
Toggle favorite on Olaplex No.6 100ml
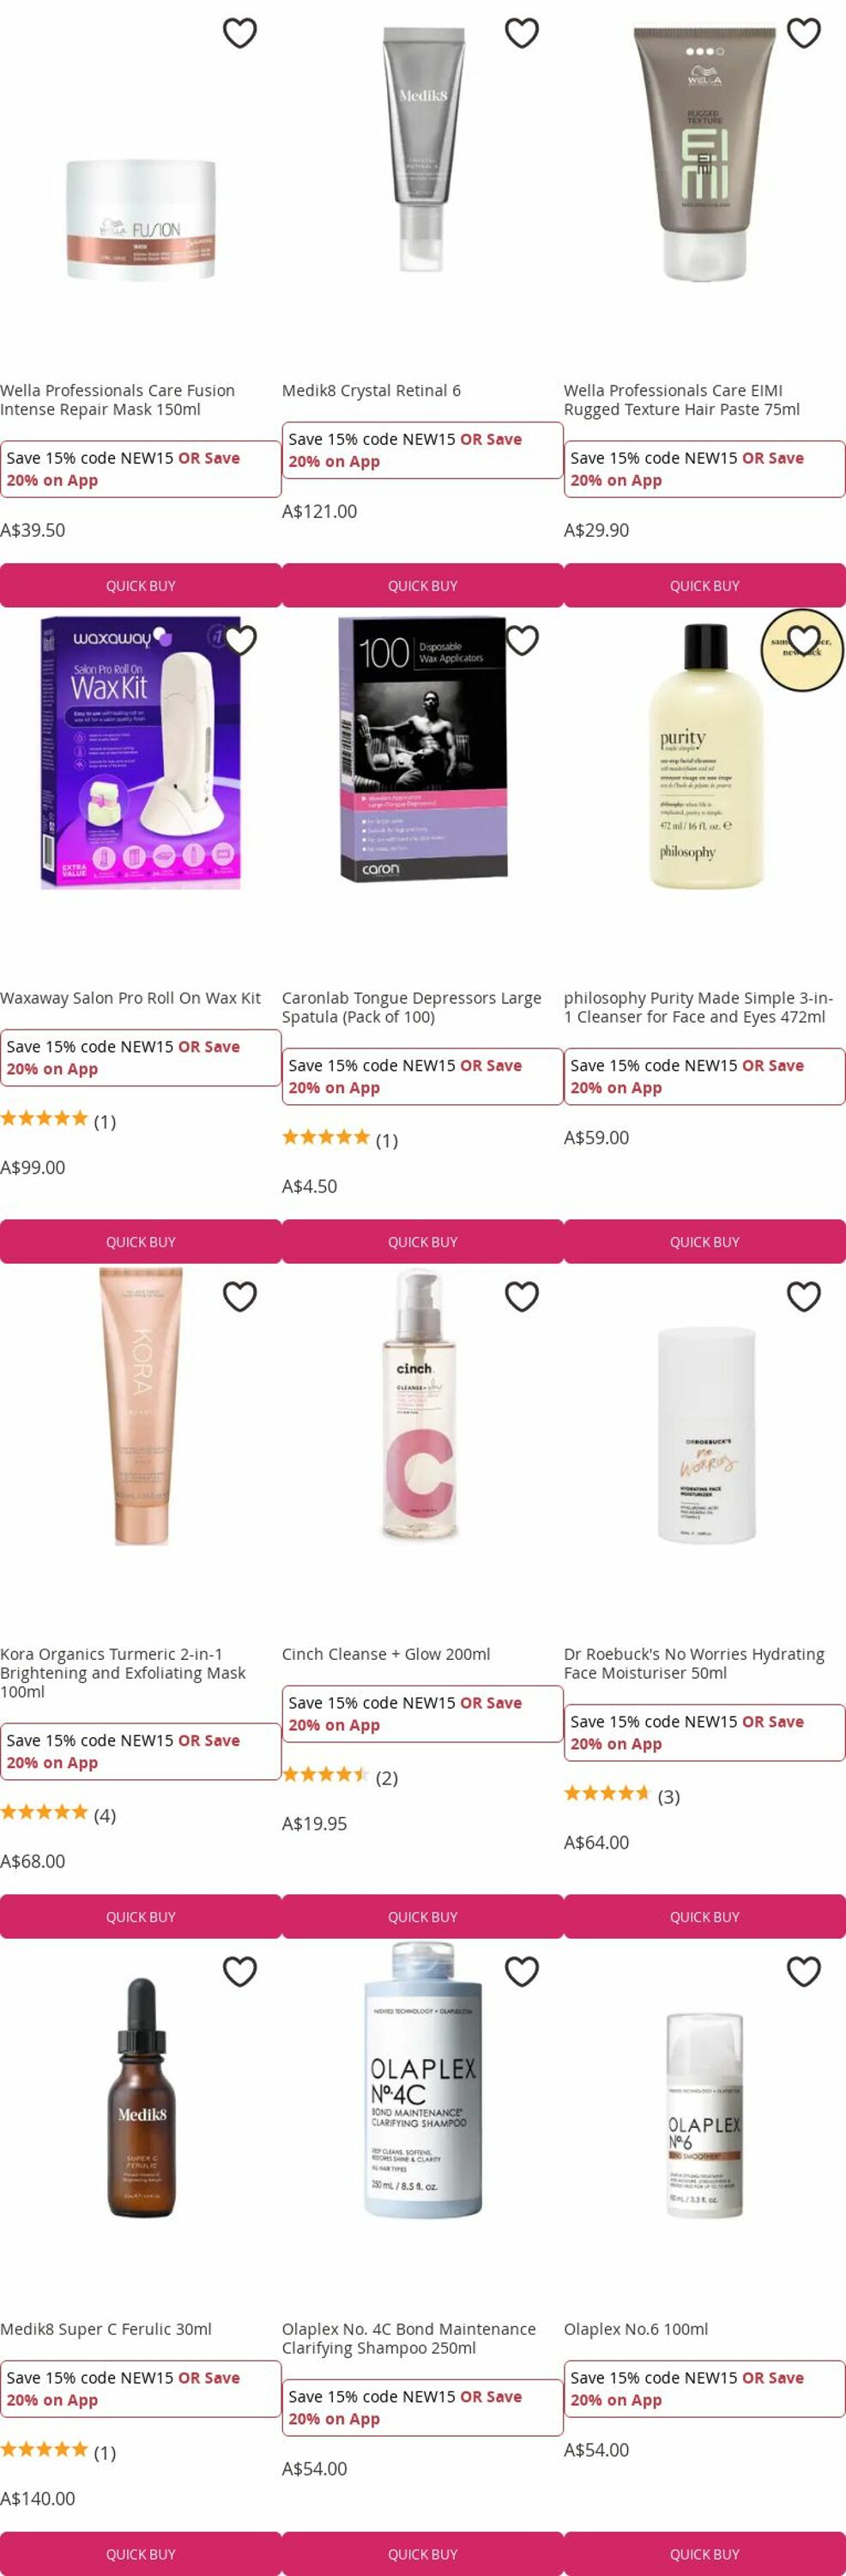[804, 1971]
